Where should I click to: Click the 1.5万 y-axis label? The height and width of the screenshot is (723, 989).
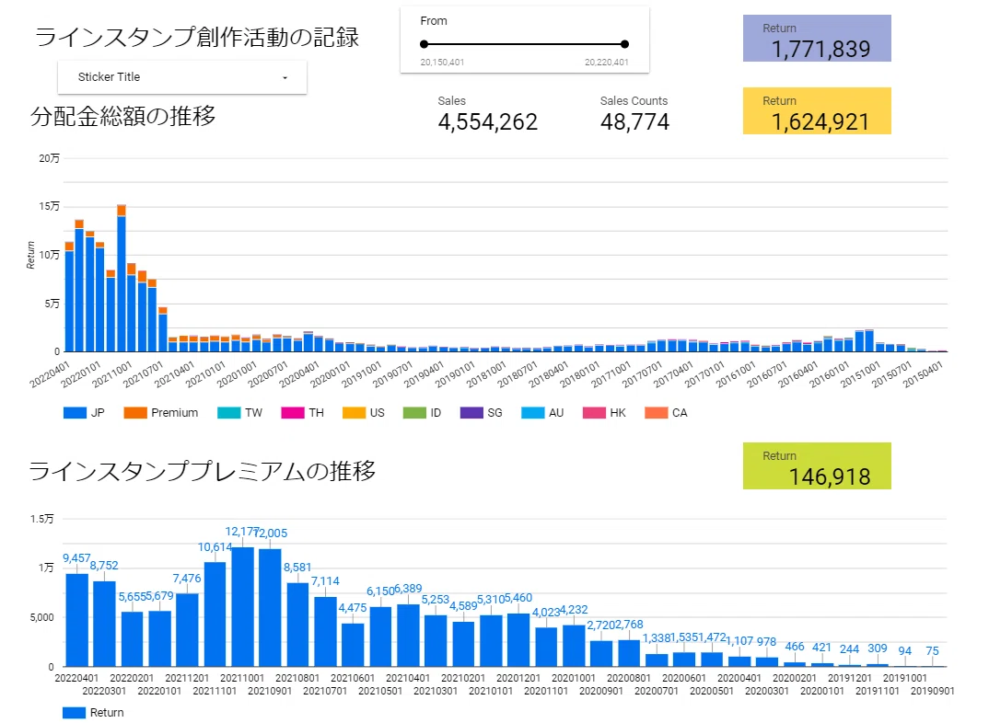pos(42,519)
